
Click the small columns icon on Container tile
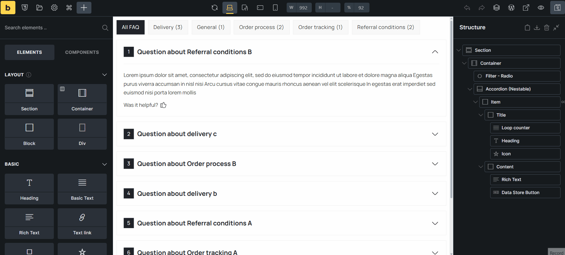point(62,89)
